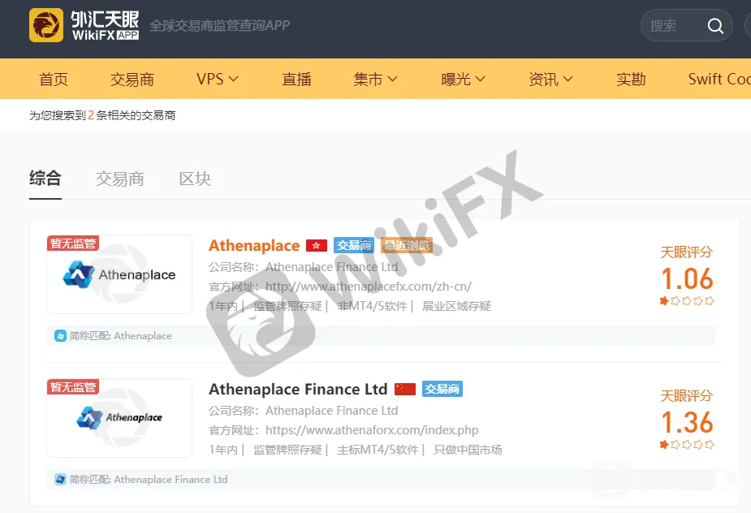The image size is (751, 513).
Task: Click the 主标MT4/5软件 label
Action: 378,450
